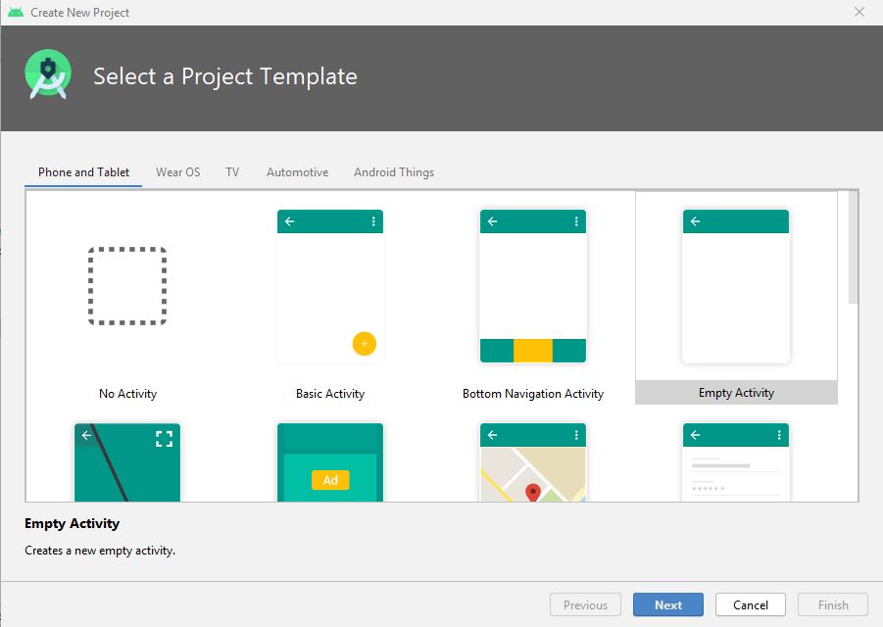Viewport: 883px width, 627px height.
Task: Click the Android Studio logo in header
Action: [x=48, y=74]
